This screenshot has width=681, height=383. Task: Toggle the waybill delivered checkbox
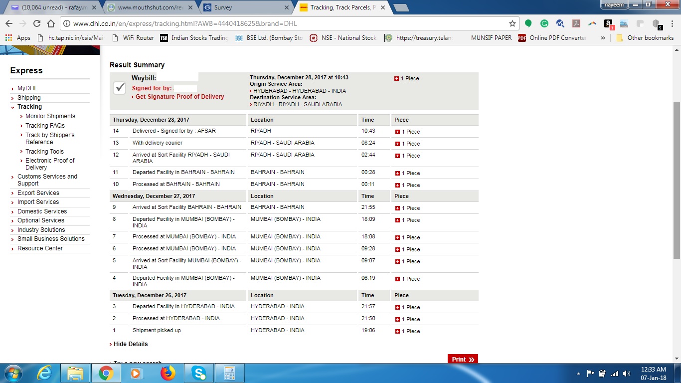(x=119, y=88)
